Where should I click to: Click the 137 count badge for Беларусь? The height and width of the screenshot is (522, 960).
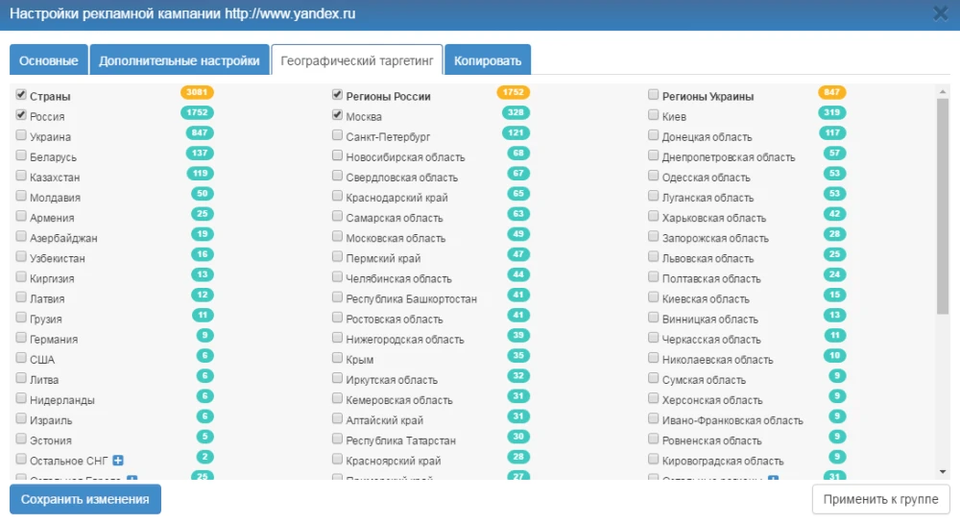[x=199, y=154]
